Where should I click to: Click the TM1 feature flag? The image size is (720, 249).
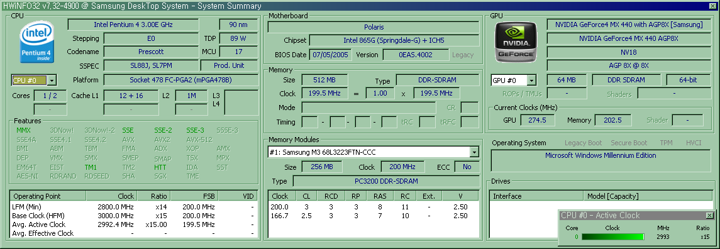coord(91,167)
